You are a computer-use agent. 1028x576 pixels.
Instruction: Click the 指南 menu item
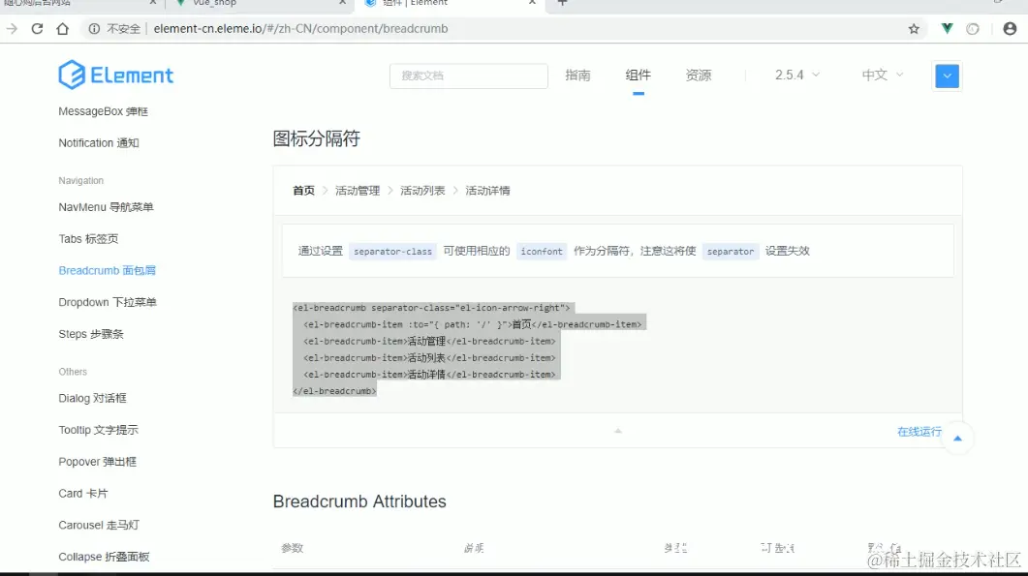[x=578, y=76]
